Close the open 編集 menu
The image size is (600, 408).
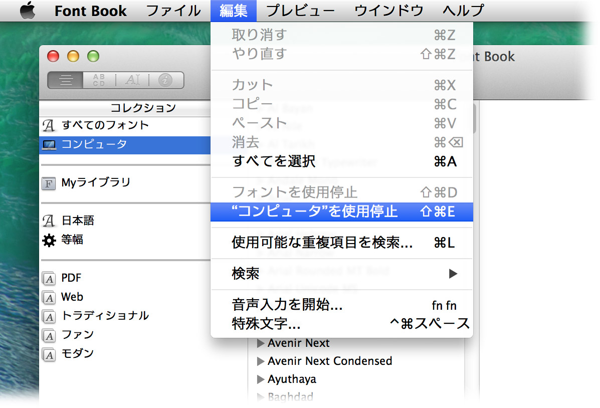point(234,11)
